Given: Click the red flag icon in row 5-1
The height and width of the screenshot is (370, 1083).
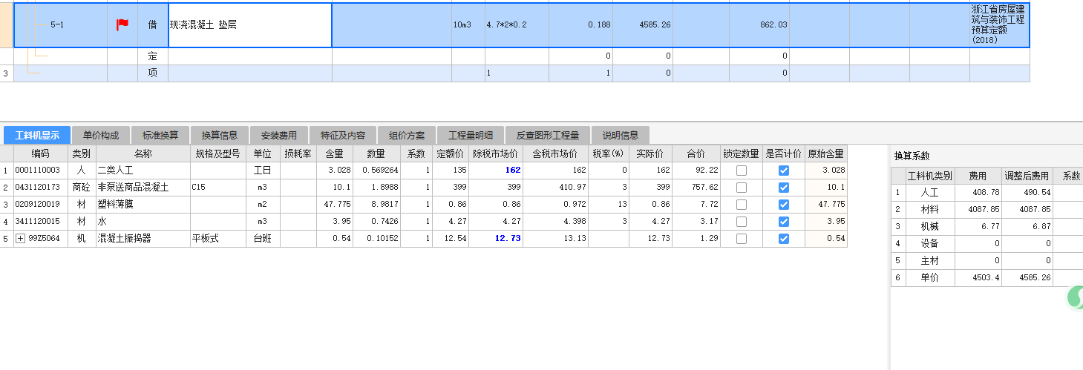Looking at the screenshot, I should click(122, 24).
